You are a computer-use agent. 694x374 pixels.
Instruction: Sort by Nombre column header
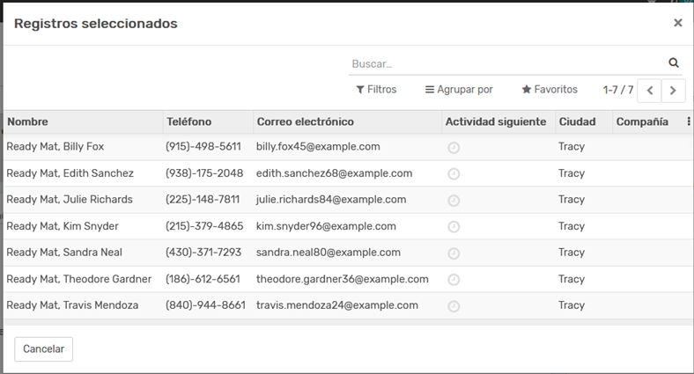pos(27,122)
